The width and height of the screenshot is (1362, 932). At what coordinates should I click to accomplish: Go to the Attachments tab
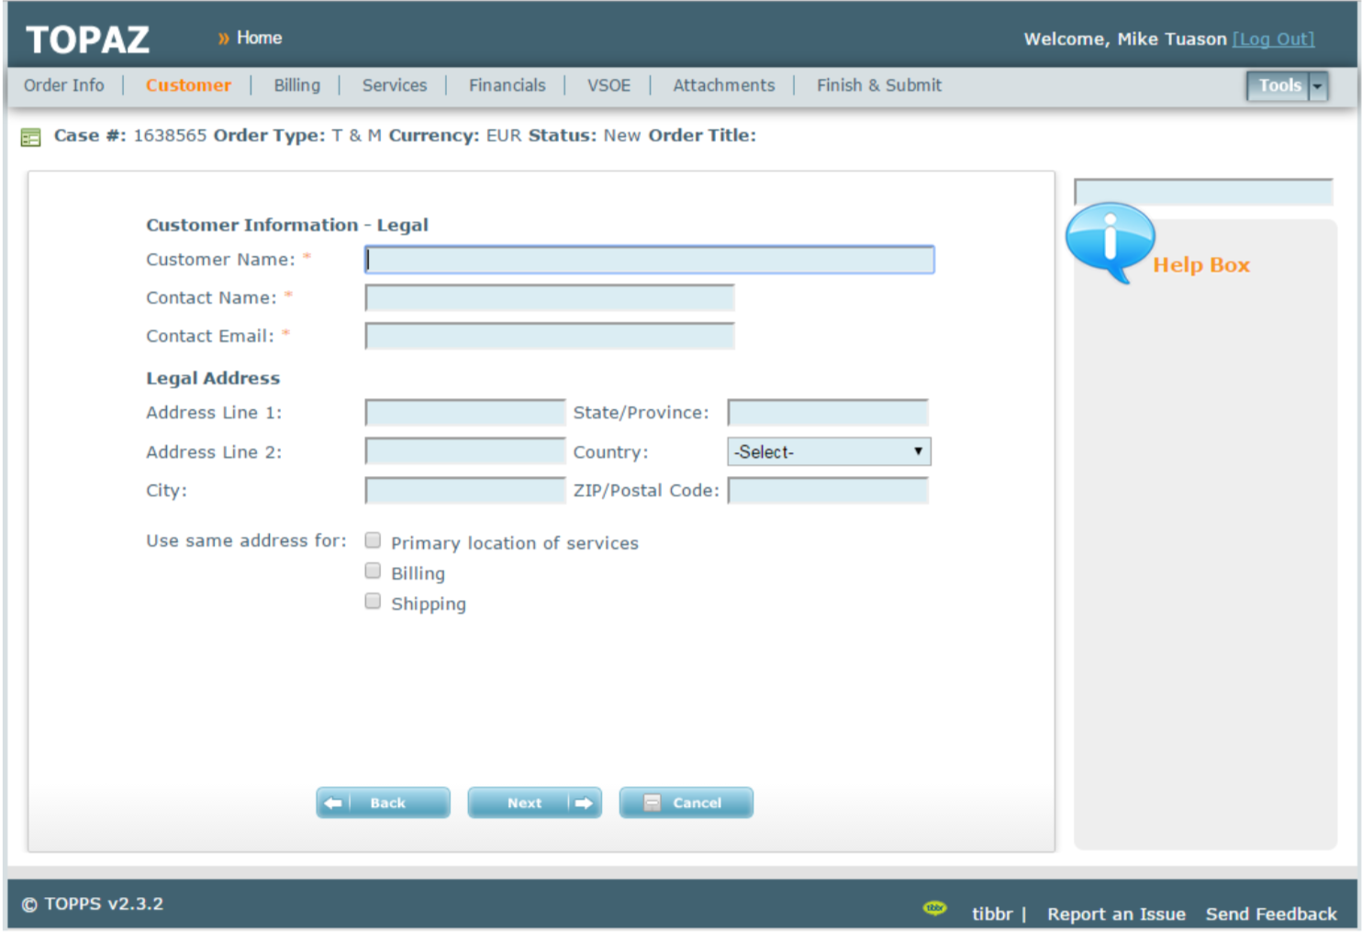[723, 85]
